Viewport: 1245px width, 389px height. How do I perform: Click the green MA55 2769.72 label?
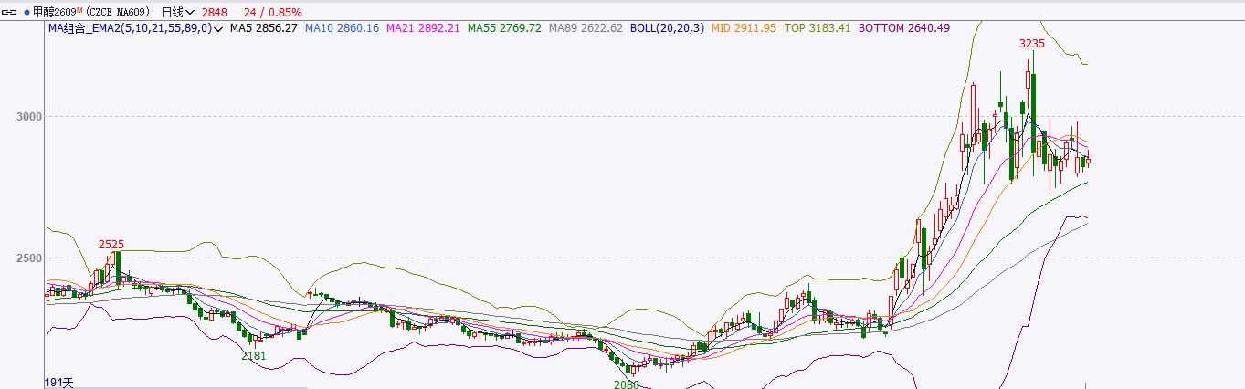[x=504, y=28]
